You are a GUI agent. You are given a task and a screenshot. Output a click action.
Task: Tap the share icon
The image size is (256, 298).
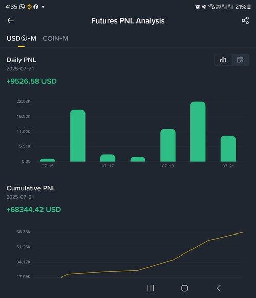245,20
